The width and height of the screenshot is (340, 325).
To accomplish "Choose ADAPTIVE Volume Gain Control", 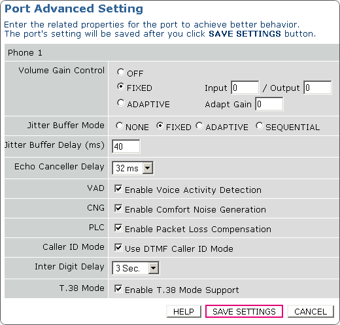I will point(120,103).
